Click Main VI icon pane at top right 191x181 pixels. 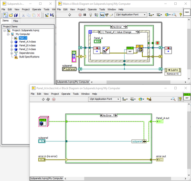click(x=187, y=12)
